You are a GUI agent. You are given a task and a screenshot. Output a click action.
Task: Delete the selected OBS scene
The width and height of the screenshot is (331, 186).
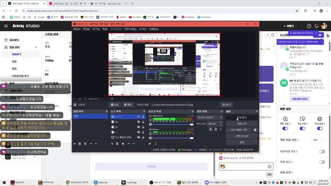tap(80, 144)
